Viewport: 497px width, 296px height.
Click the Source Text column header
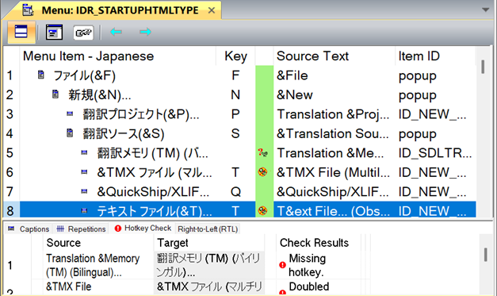(x=334, y=56)
